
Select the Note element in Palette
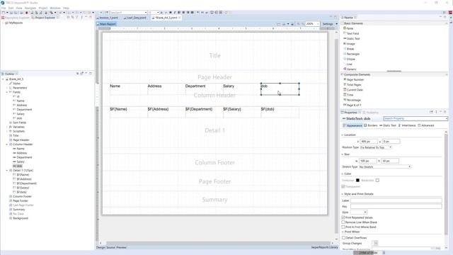[348, 28]
